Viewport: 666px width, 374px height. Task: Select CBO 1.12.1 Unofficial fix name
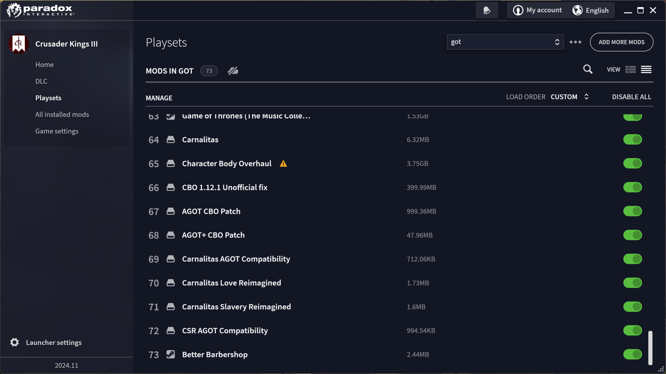(224, 187)
